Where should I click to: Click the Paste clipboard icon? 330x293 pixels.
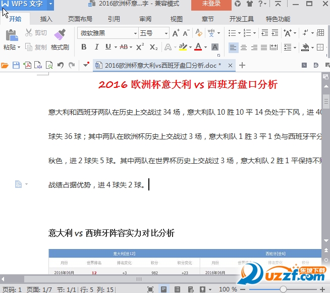click(11, 35)
